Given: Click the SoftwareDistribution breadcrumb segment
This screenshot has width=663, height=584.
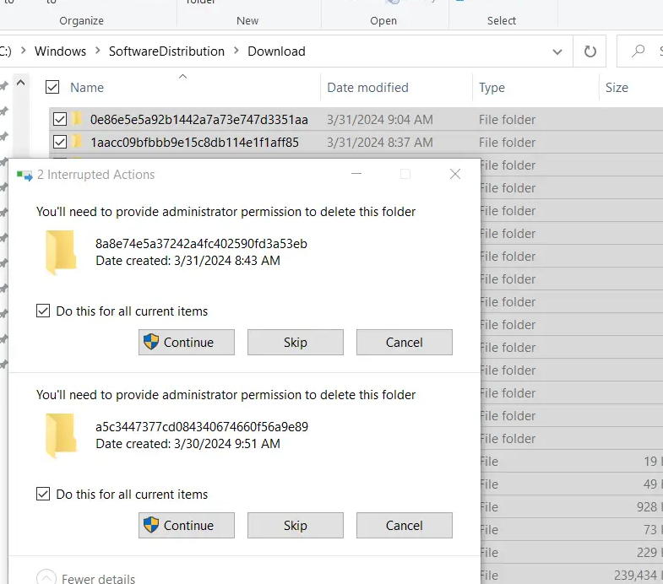Looking at the screenshot, I should coord(166,51).
